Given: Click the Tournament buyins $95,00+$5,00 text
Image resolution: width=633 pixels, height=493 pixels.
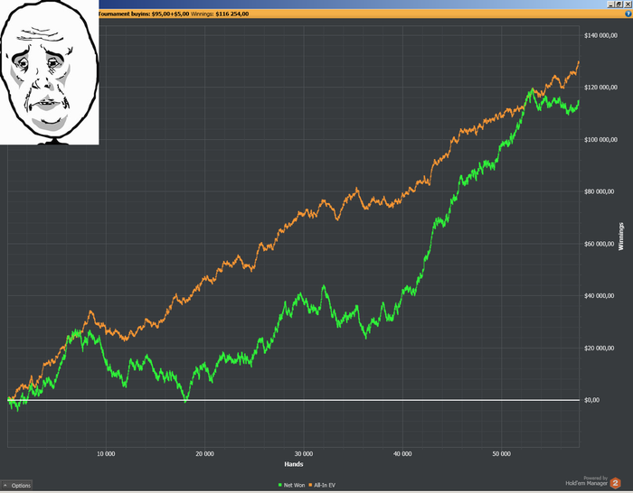Looking at the screenshot, I should tap(144, 14).
